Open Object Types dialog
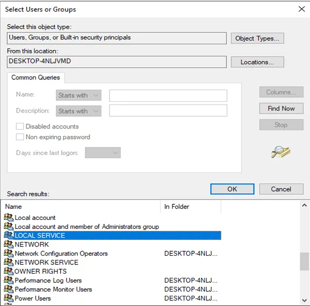The height and width of the screenshot is (306, 310). (257, 38)
